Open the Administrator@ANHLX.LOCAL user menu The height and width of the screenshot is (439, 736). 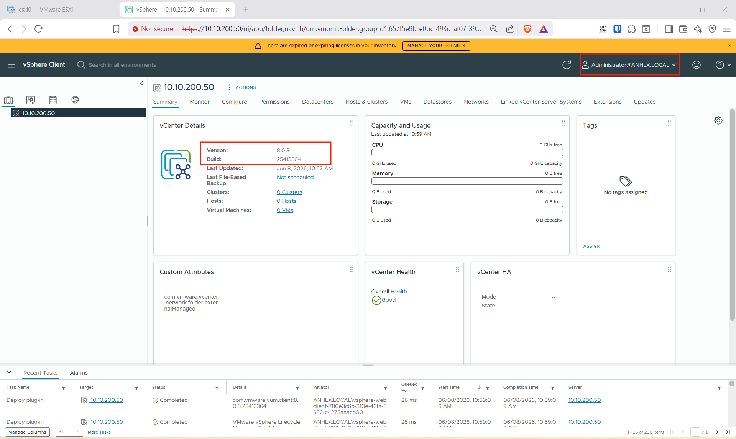pos(629,65)
